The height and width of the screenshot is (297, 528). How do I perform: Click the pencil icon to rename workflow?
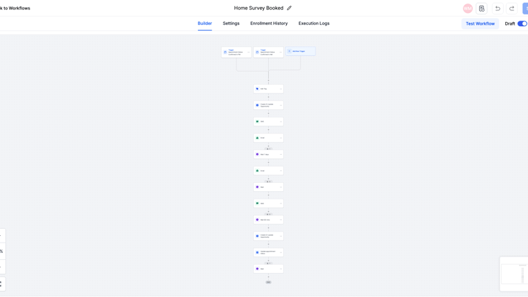coord(289,8)
